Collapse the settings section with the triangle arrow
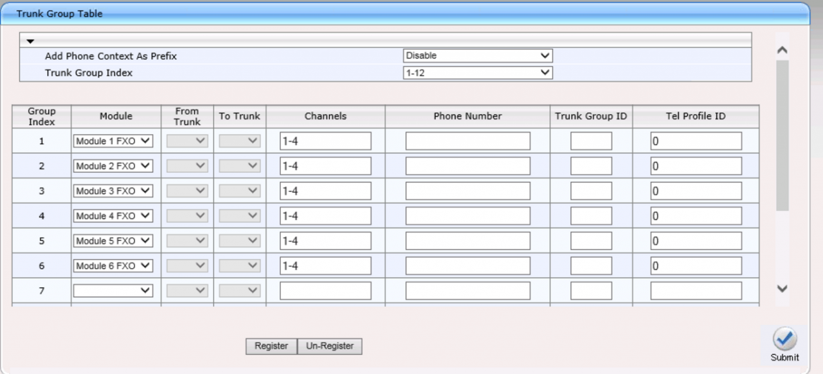Screen dimensions: 823x374 pyautogui.click(x=30, y=40)
